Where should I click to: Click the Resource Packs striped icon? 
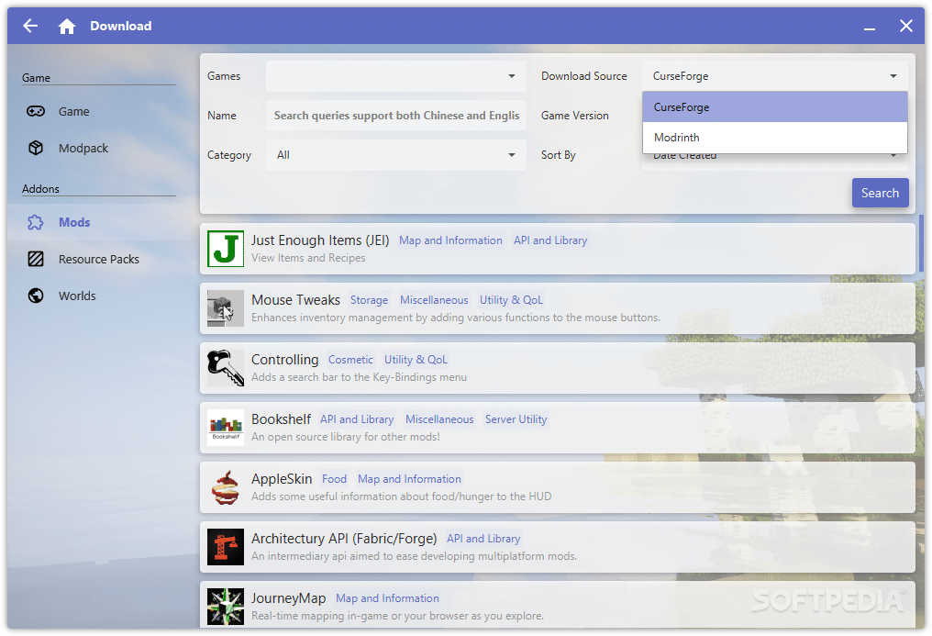(x=36, y=259)
